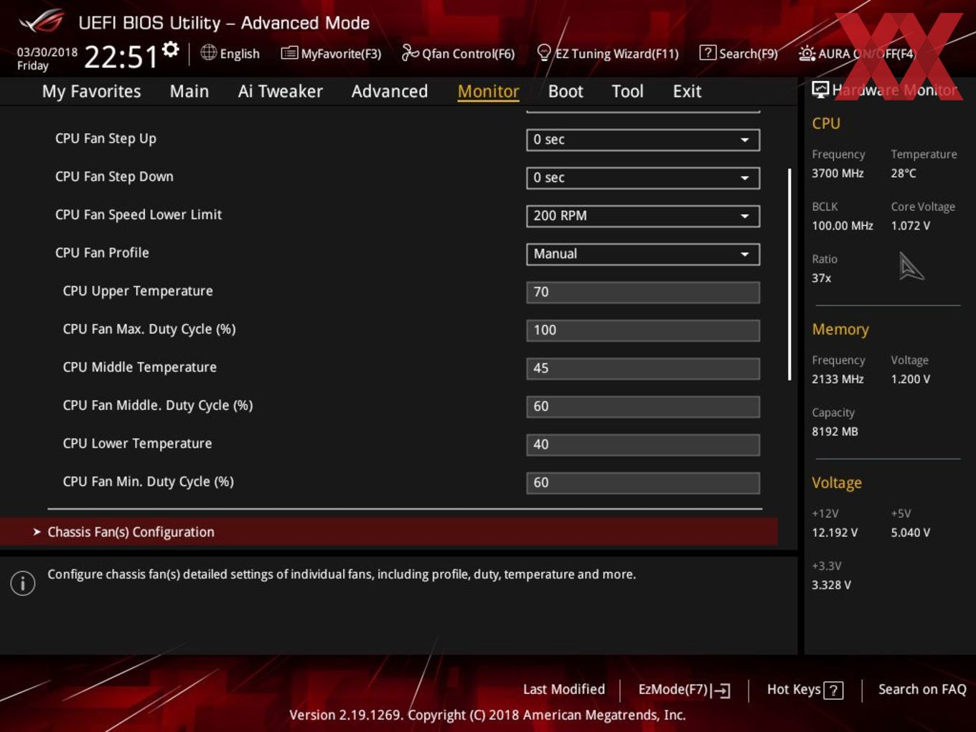This screenshot has height=732, width=976.
Task: Click the 3700 MHz CPU frequency value
Action: tap(837, 173)
